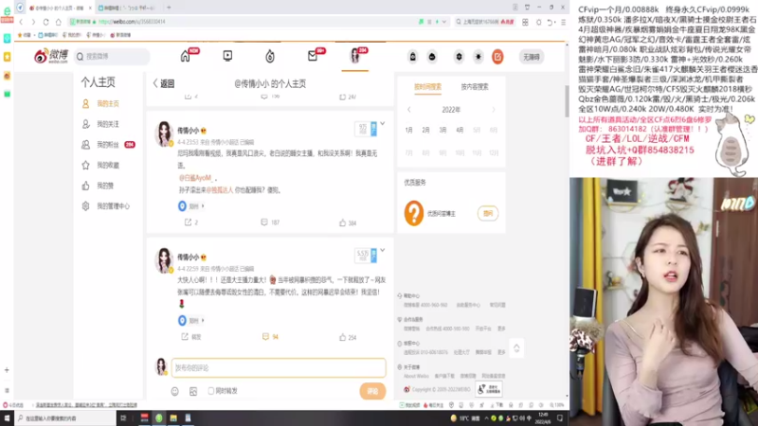Check the 同时转发 checkbox

(210, 391)
